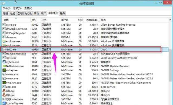Image resolution: width=173 pixels, height=105 pixels.
Task: Click the DhPluginMgr.exe icon
Action: click(x=4, y=33)
